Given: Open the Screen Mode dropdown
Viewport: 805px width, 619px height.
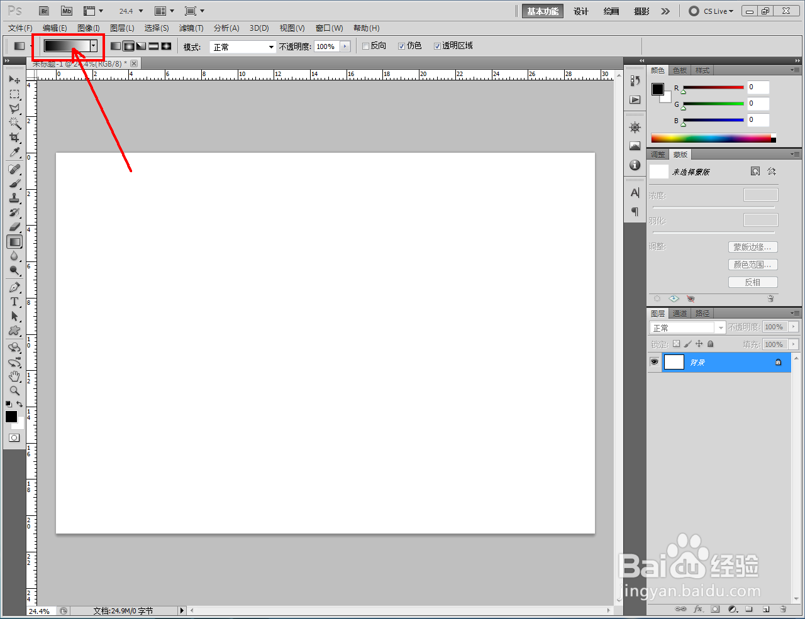Looking at the screenshot, I should click(195, 11).
